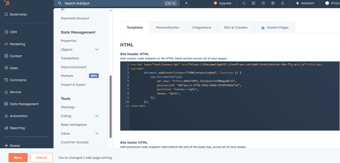
Task: Open the CRM navigation section
Action: tap(11, 32)
